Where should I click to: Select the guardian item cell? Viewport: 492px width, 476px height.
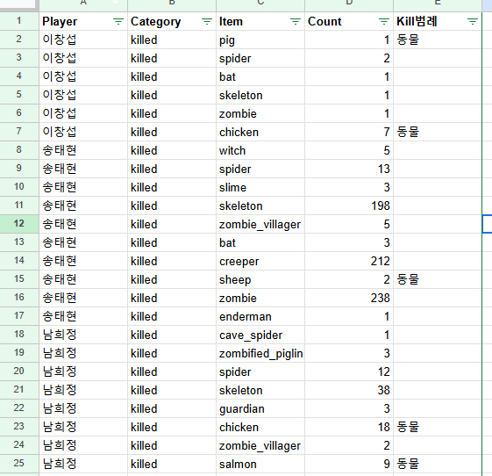click(260, 408)
